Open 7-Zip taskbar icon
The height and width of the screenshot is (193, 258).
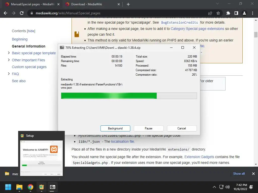pyautogui.click(x=52, y=187)
